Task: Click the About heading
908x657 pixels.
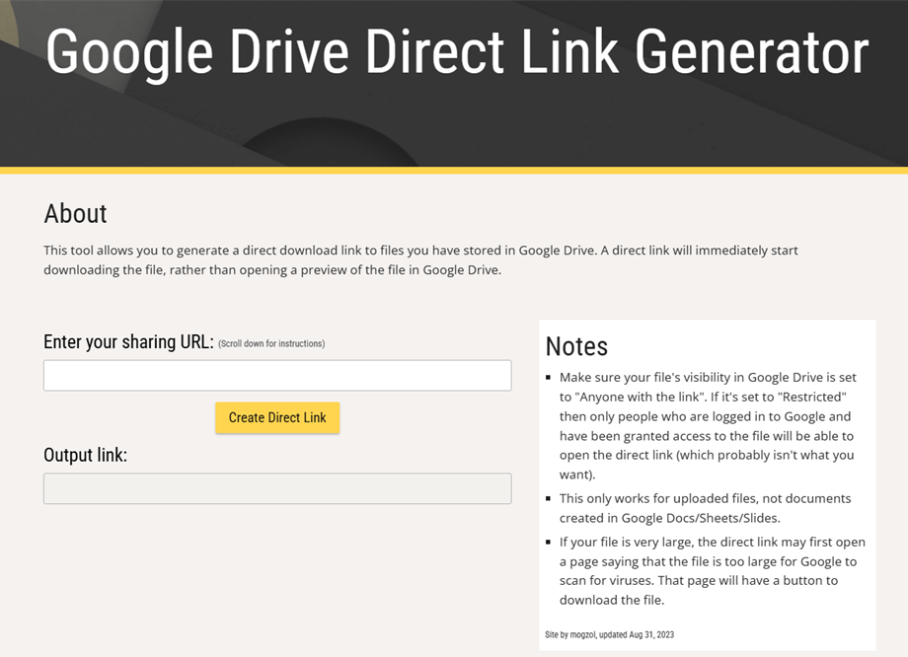Action: tap(76, 214)
